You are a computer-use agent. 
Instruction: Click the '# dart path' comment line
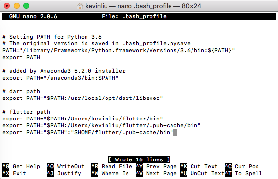click(x=21, y=91)
